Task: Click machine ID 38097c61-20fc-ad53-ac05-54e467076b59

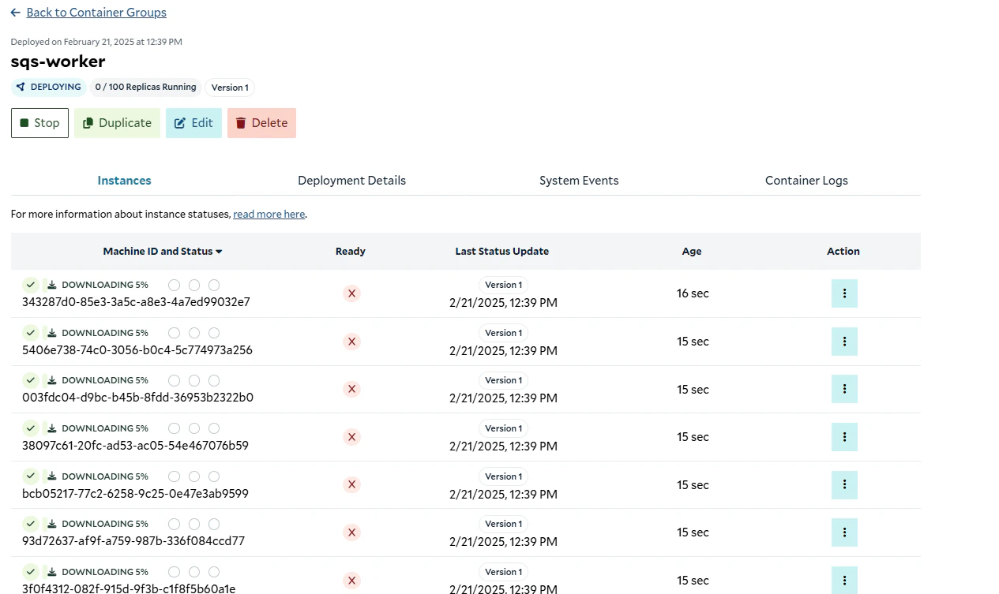Action: tap(135, 445)
